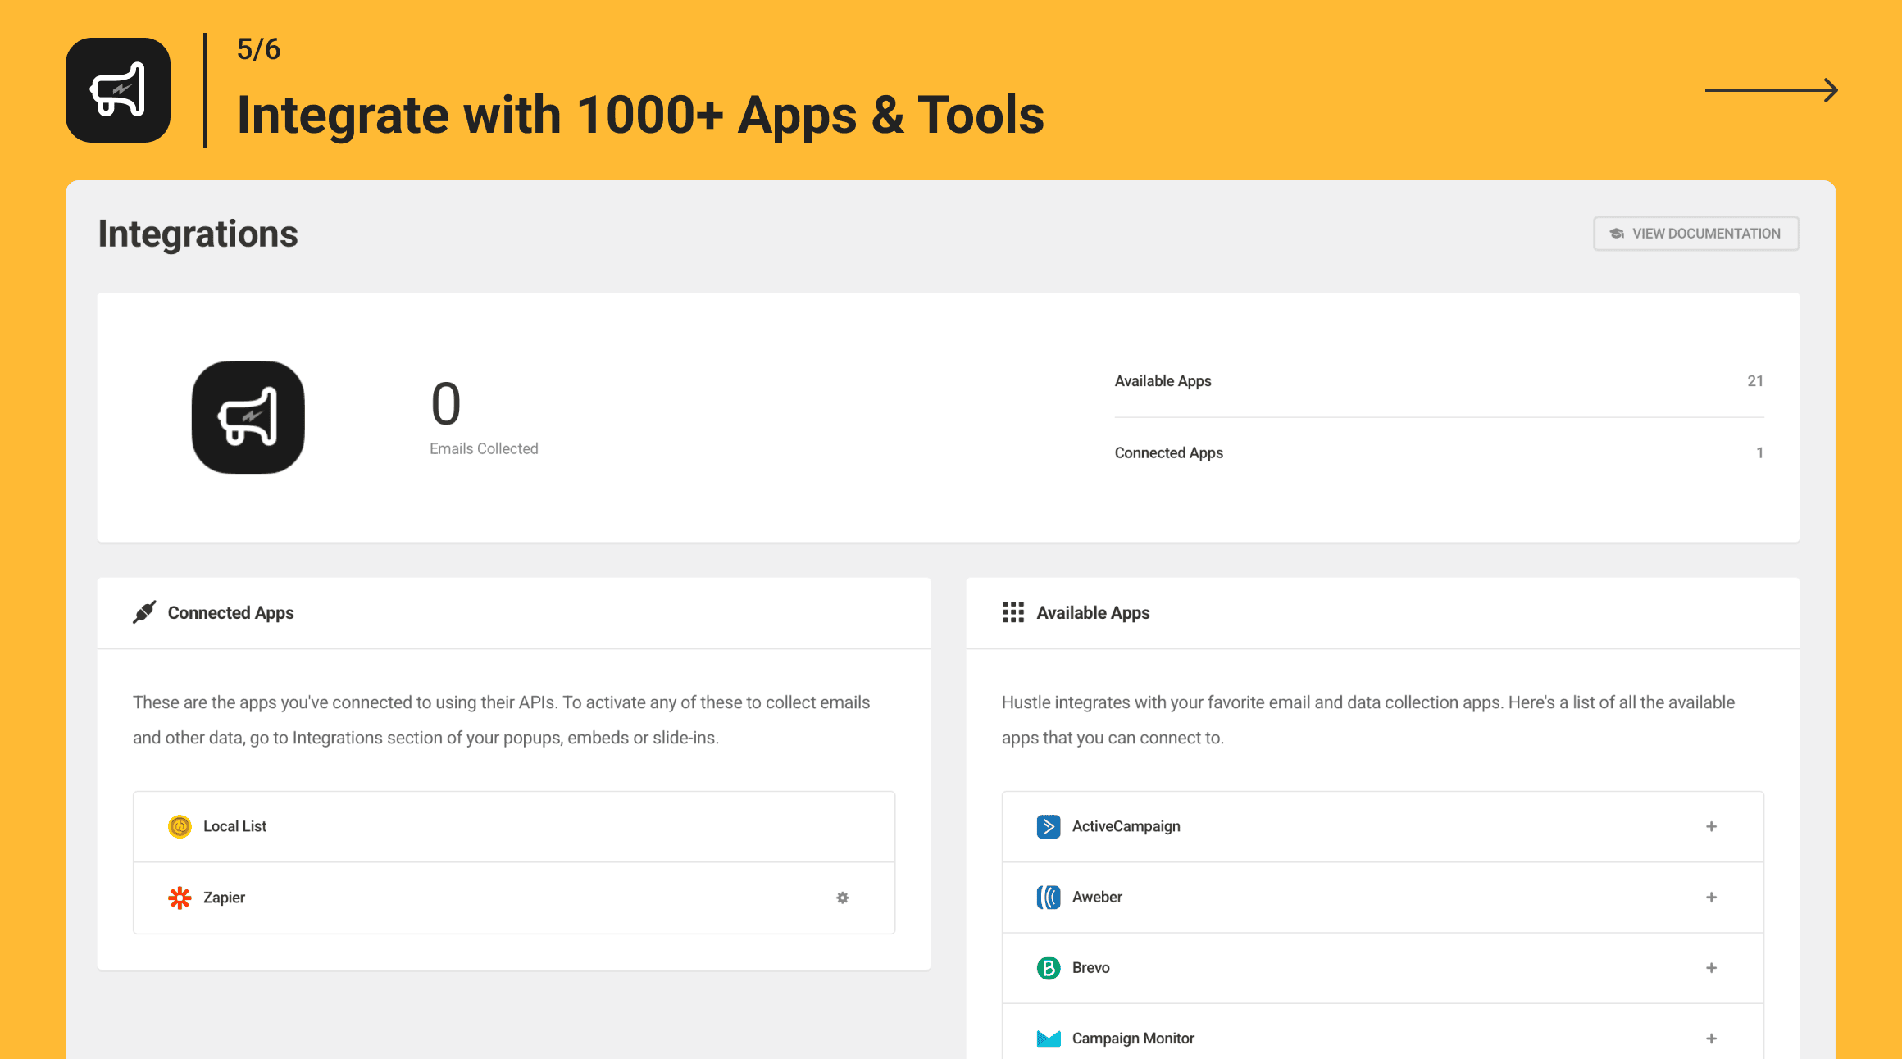1902x1059 pixels.
Task: Click the Available Apps summary label
Action: 1163,380
